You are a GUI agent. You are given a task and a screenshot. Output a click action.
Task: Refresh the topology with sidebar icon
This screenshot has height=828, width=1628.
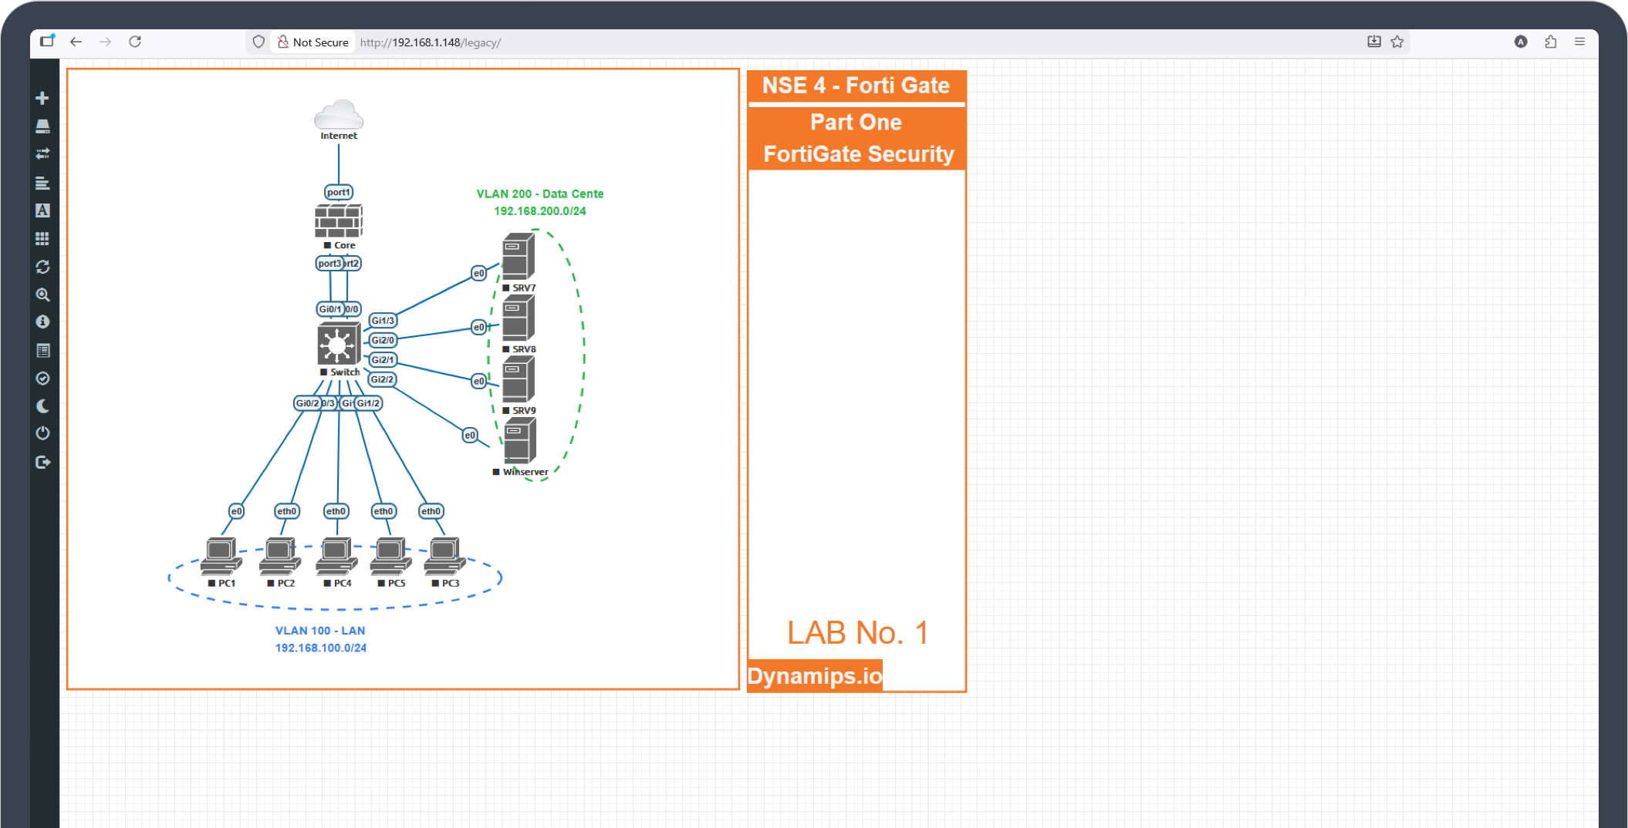42,267
